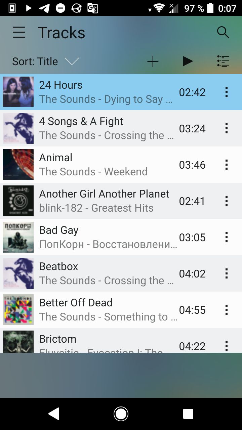The height and width of the screenshot is (430, 242).
Task: Click the chevron next to Sort
Action: 72,61
